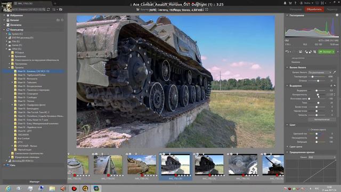
Task: Open the White Balance preset dropdown
Action: 320,73
